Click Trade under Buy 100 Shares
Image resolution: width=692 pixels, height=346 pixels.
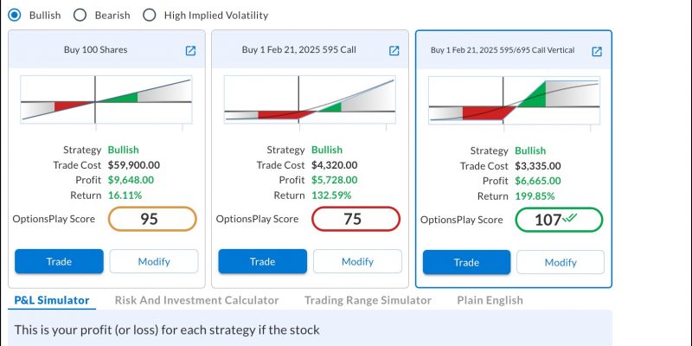[x=59, y=262]
